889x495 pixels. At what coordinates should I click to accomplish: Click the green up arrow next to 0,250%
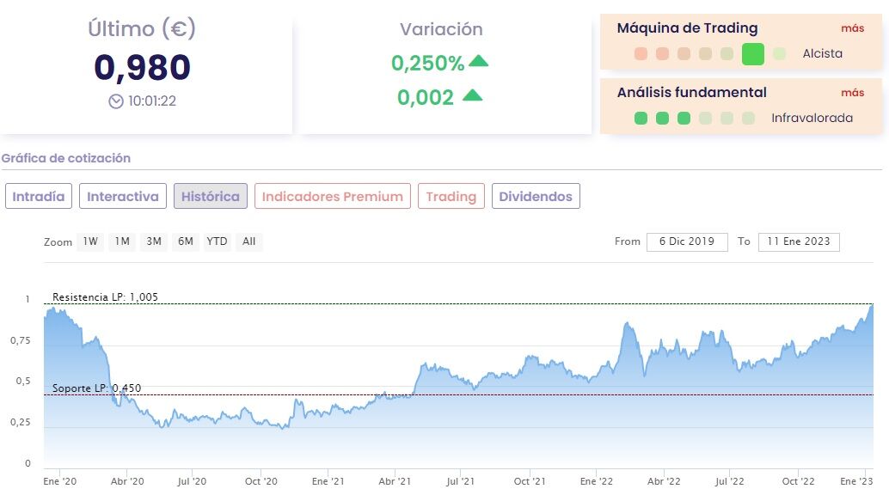point(478,62)
